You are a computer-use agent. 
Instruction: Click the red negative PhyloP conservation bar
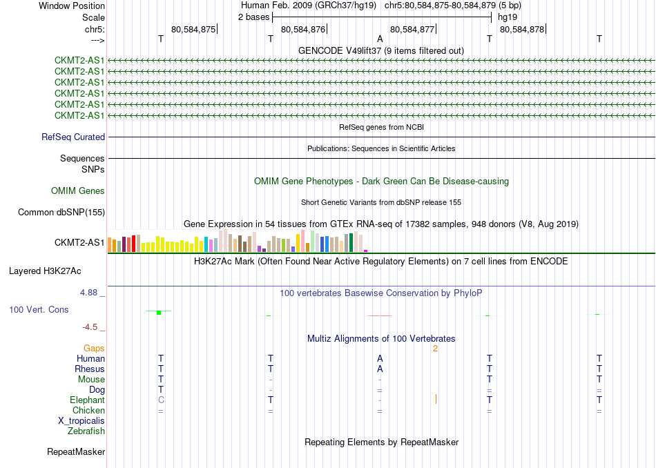380,315
